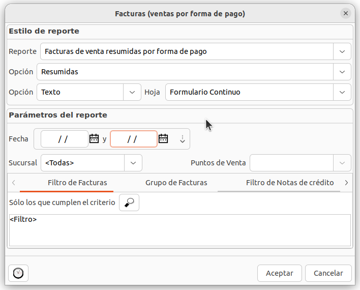Click the magnifier filter criteria button
The height and width of the screenshot is (290, 360).
tap(129, 202)
